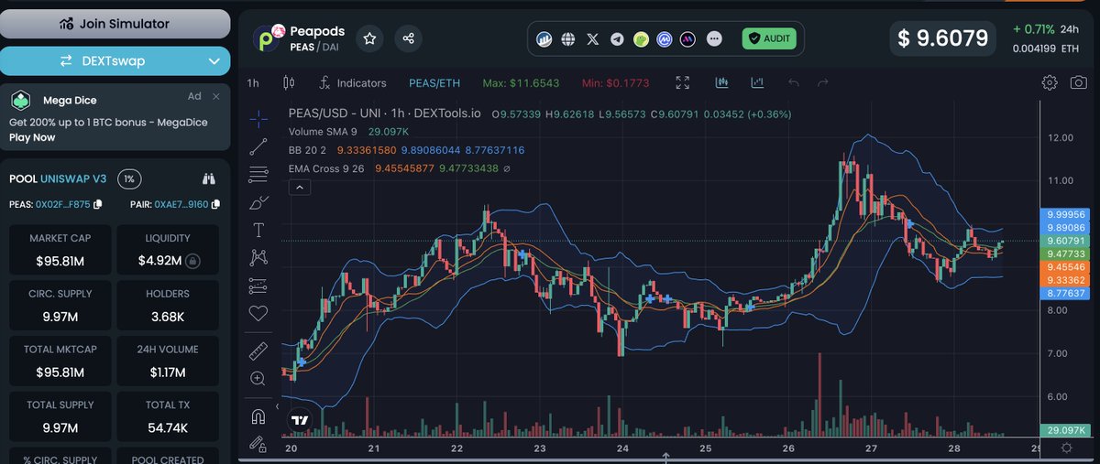Click the Max: $11.6543 label
1100x464 pixels.
click(x=521, y=83)
